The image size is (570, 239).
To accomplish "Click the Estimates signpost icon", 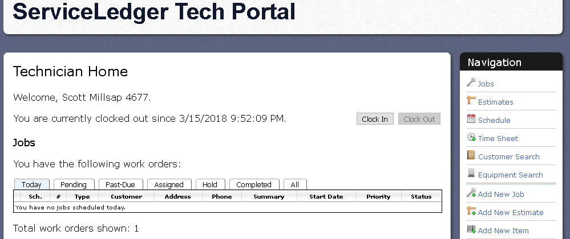I will (x=471, y=101).
